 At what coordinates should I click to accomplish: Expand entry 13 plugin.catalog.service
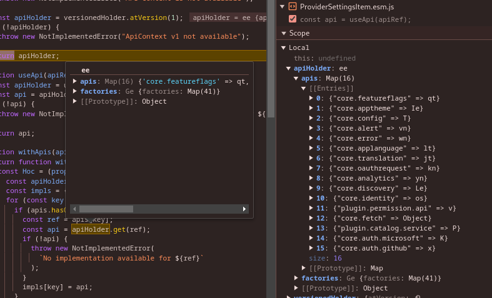point(311,228)
